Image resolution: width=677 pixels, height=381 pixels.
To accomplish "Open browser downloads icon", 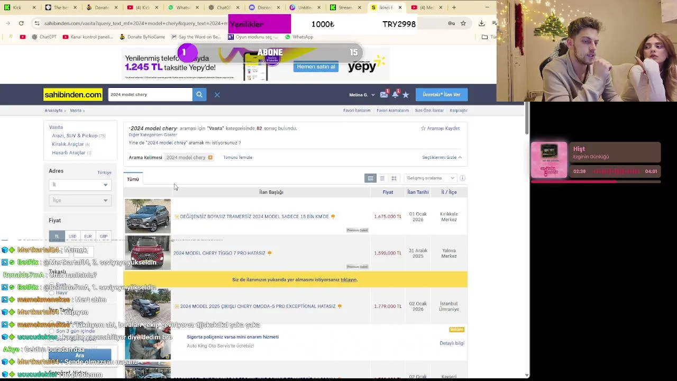I will click(x=481, y=23).
